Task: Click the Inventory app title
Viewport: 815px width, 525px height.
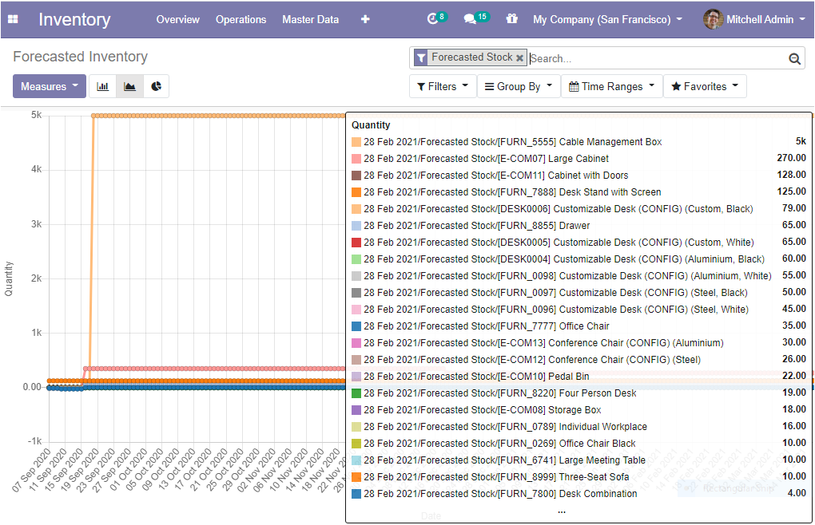Action: (x=74, y=19)
